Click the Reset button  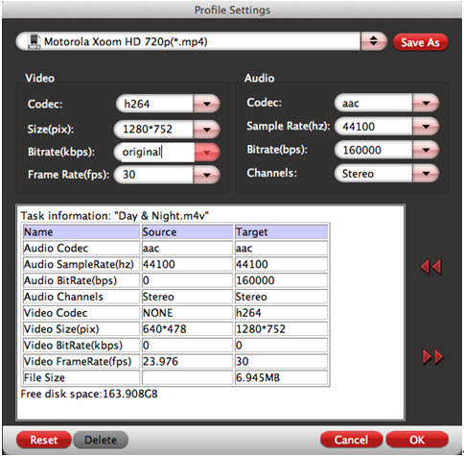(44, 440)
